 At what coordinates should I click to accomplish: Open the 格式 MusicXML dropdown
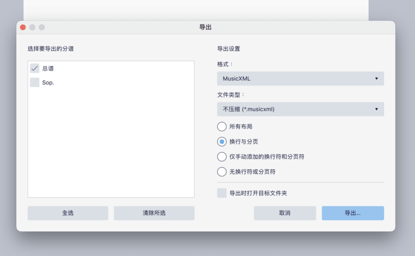click(300, 79)
